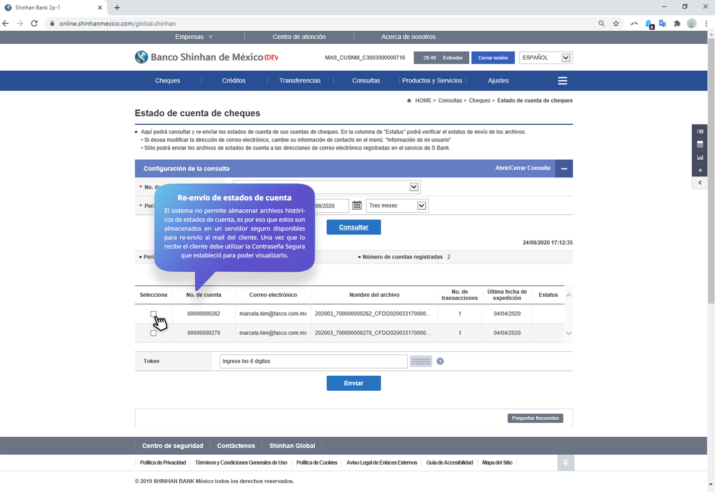Click the browser address bar URL
715x492 pixels.
point(118,23)
